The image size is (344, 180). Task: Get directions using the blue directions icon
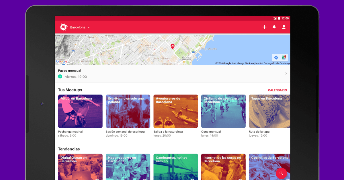point(276,57)
